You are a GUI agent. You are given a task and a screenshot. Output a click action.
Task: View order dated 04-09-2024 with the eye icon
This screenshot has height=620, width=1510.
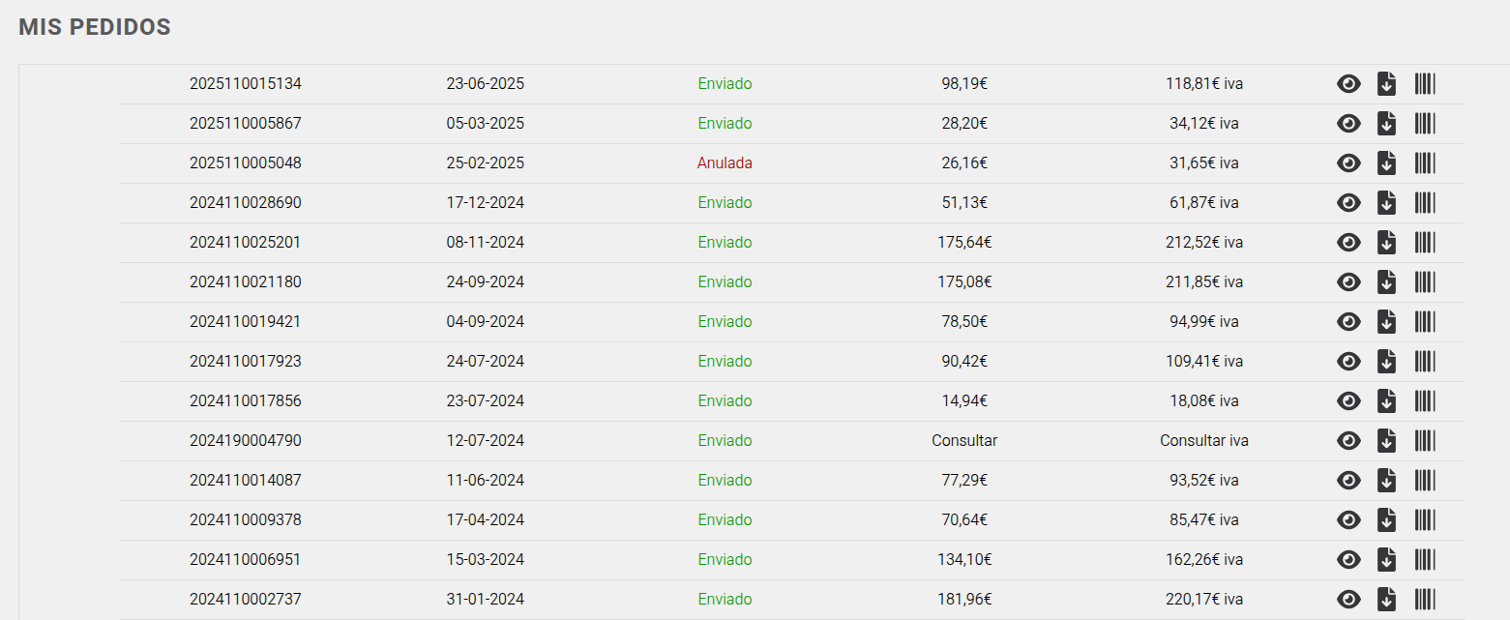tap(1348, 322)
